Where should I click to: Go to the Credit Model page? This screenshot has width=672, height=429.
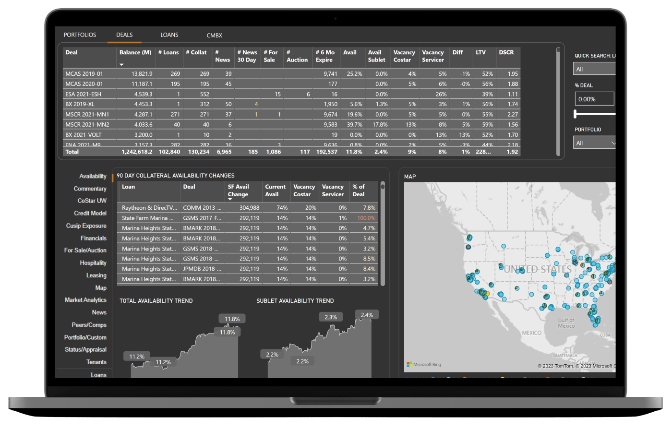90,213
